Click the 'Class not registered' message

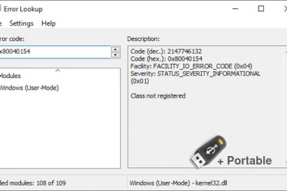point(158,96)
